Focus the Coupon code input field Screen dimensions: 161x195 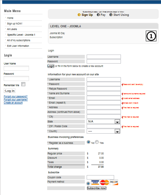pyautogui.click(x=100, y=177)
